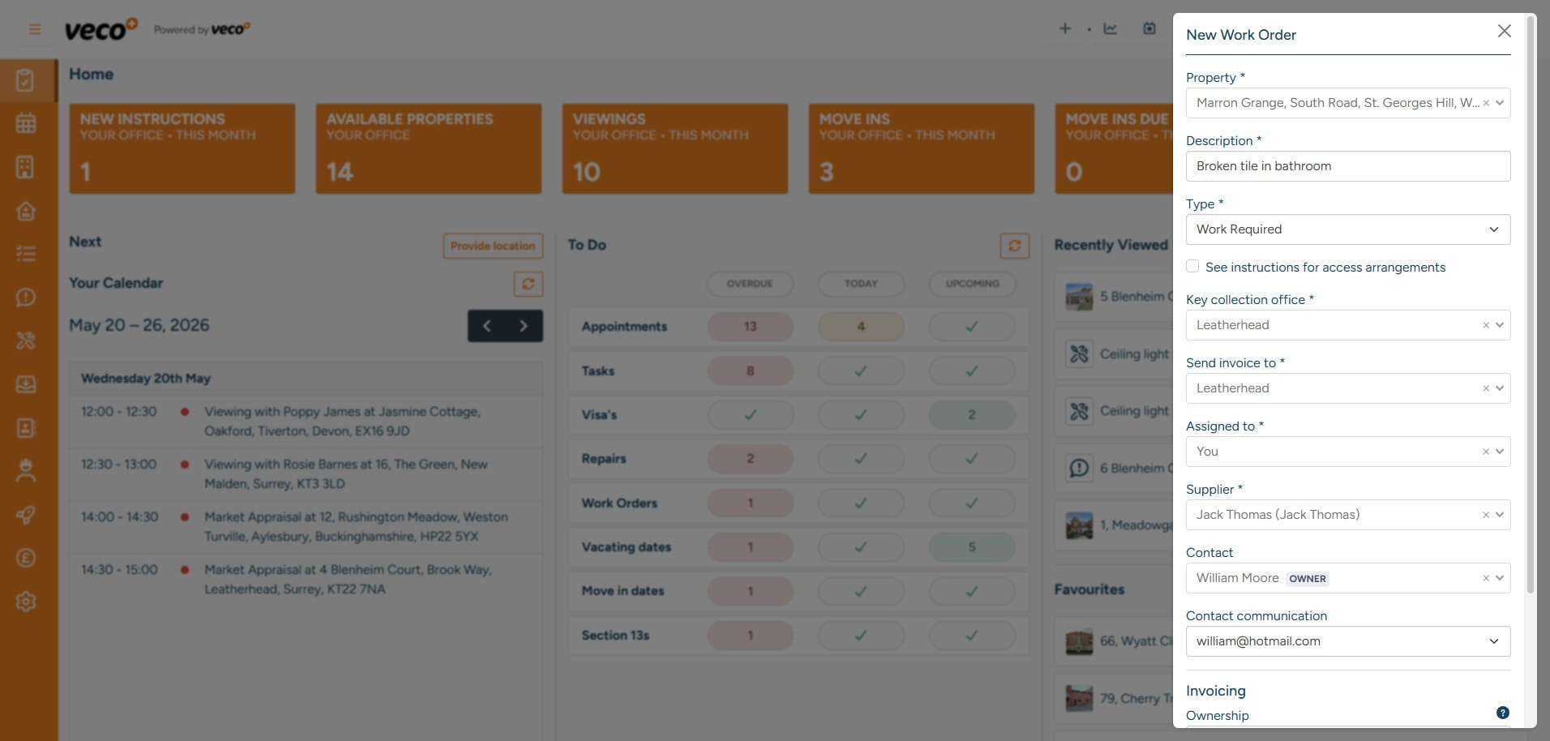This screenshot has height=741, width=1550.
Task: Expand the Key collection office dropdown
Action: (x=1500, y=325)
